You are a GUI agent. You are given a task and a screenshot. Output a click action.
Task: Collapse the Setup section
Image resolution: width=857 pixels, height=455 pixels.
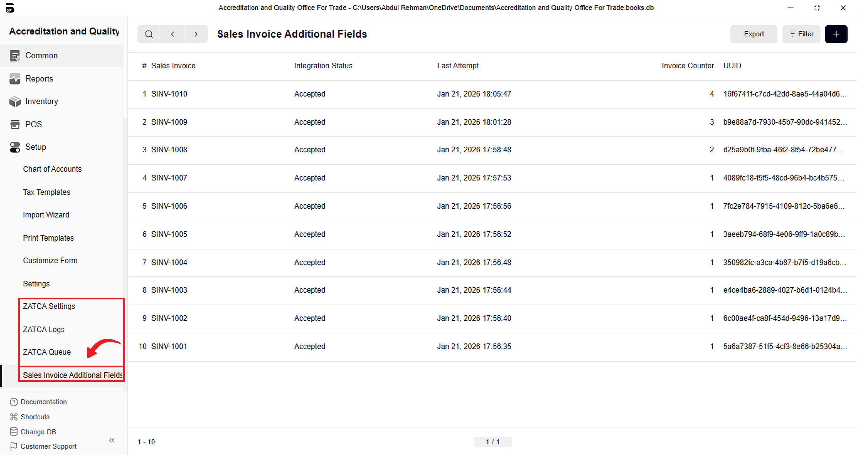[35, 147]
